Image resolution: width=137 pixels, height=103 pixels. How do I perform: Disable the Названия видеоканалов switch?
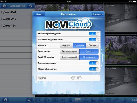(x=94, y=39)
